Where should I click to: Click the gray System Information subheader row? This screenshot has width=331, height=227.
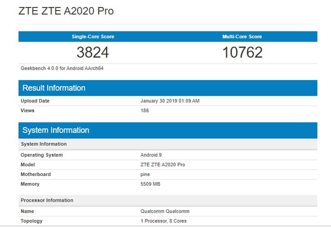coord(168,144)
